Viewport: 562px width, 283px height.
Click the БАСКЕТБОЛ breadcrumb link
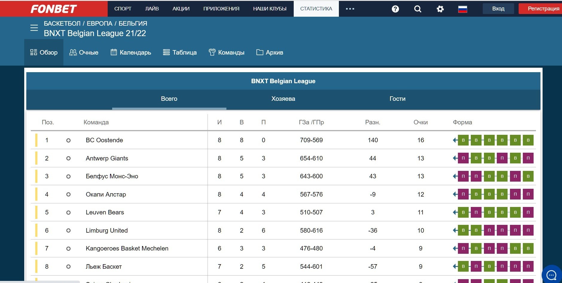point(62,24)
